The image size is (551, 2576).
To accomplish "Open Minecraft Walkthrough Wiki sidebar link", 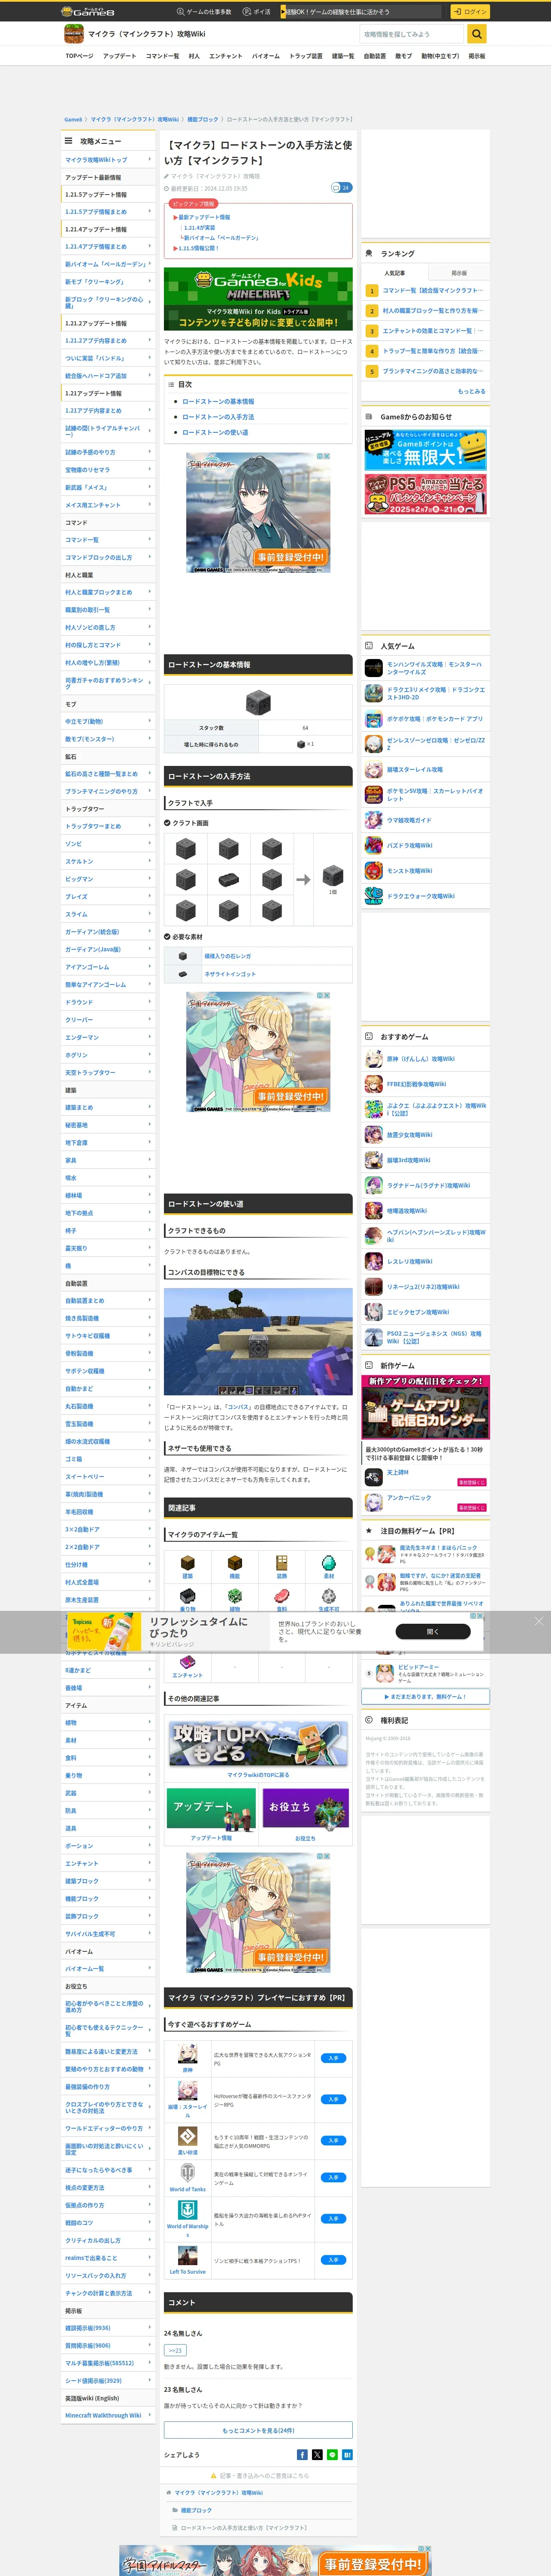I will (x=108, y=2415).
